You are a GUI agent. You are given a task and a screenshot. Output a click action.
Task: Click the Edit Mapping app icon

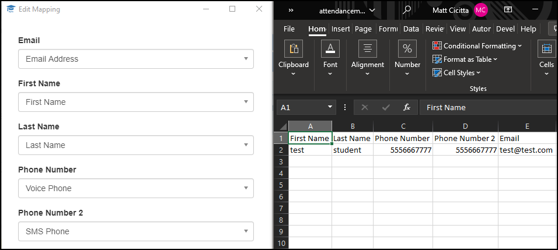(x=11, y=9)
